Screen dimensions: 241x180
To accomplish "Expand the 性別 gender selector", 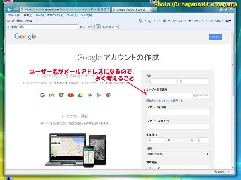I will coord(178,154).
